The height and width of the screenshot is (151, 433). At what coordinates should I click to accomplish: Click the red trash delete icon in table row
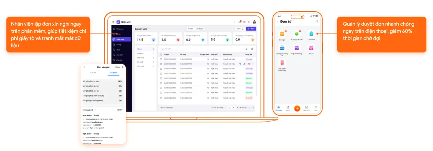click(248, 64)
